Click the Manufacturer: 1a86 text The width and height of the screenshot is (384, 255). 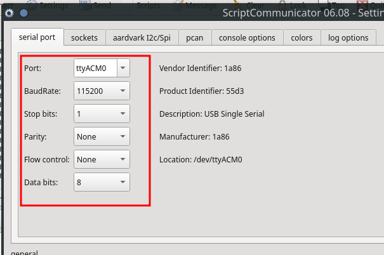click(194, 137)
